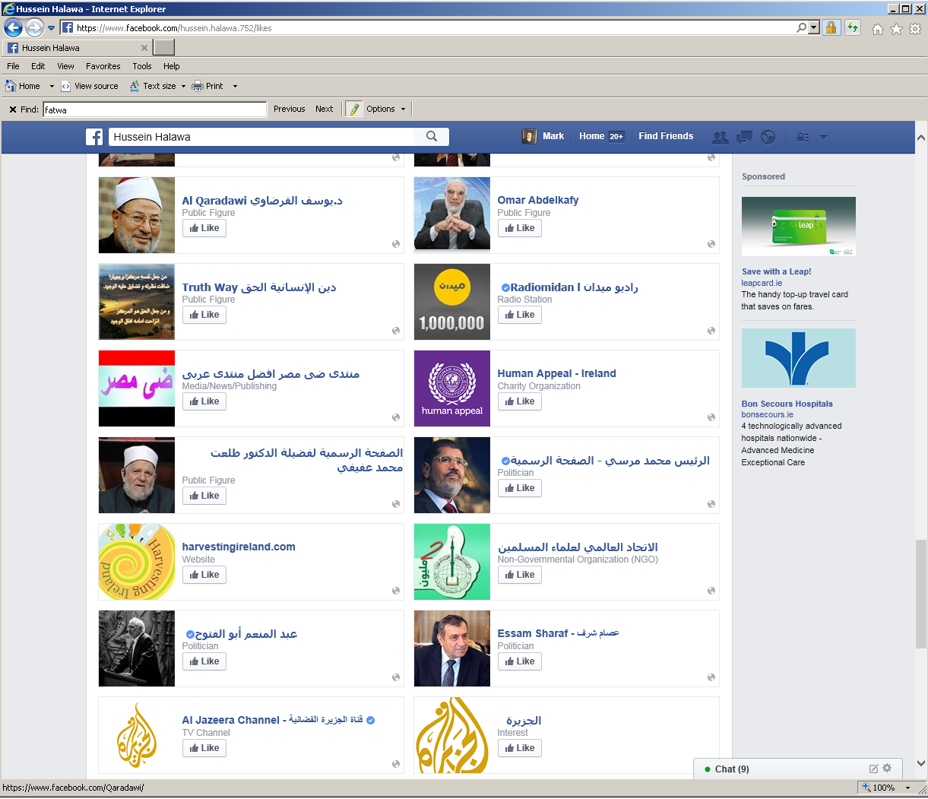Screen dimensions: 928x799
Task: Open the Tools menu
Action: pos(142,66)
